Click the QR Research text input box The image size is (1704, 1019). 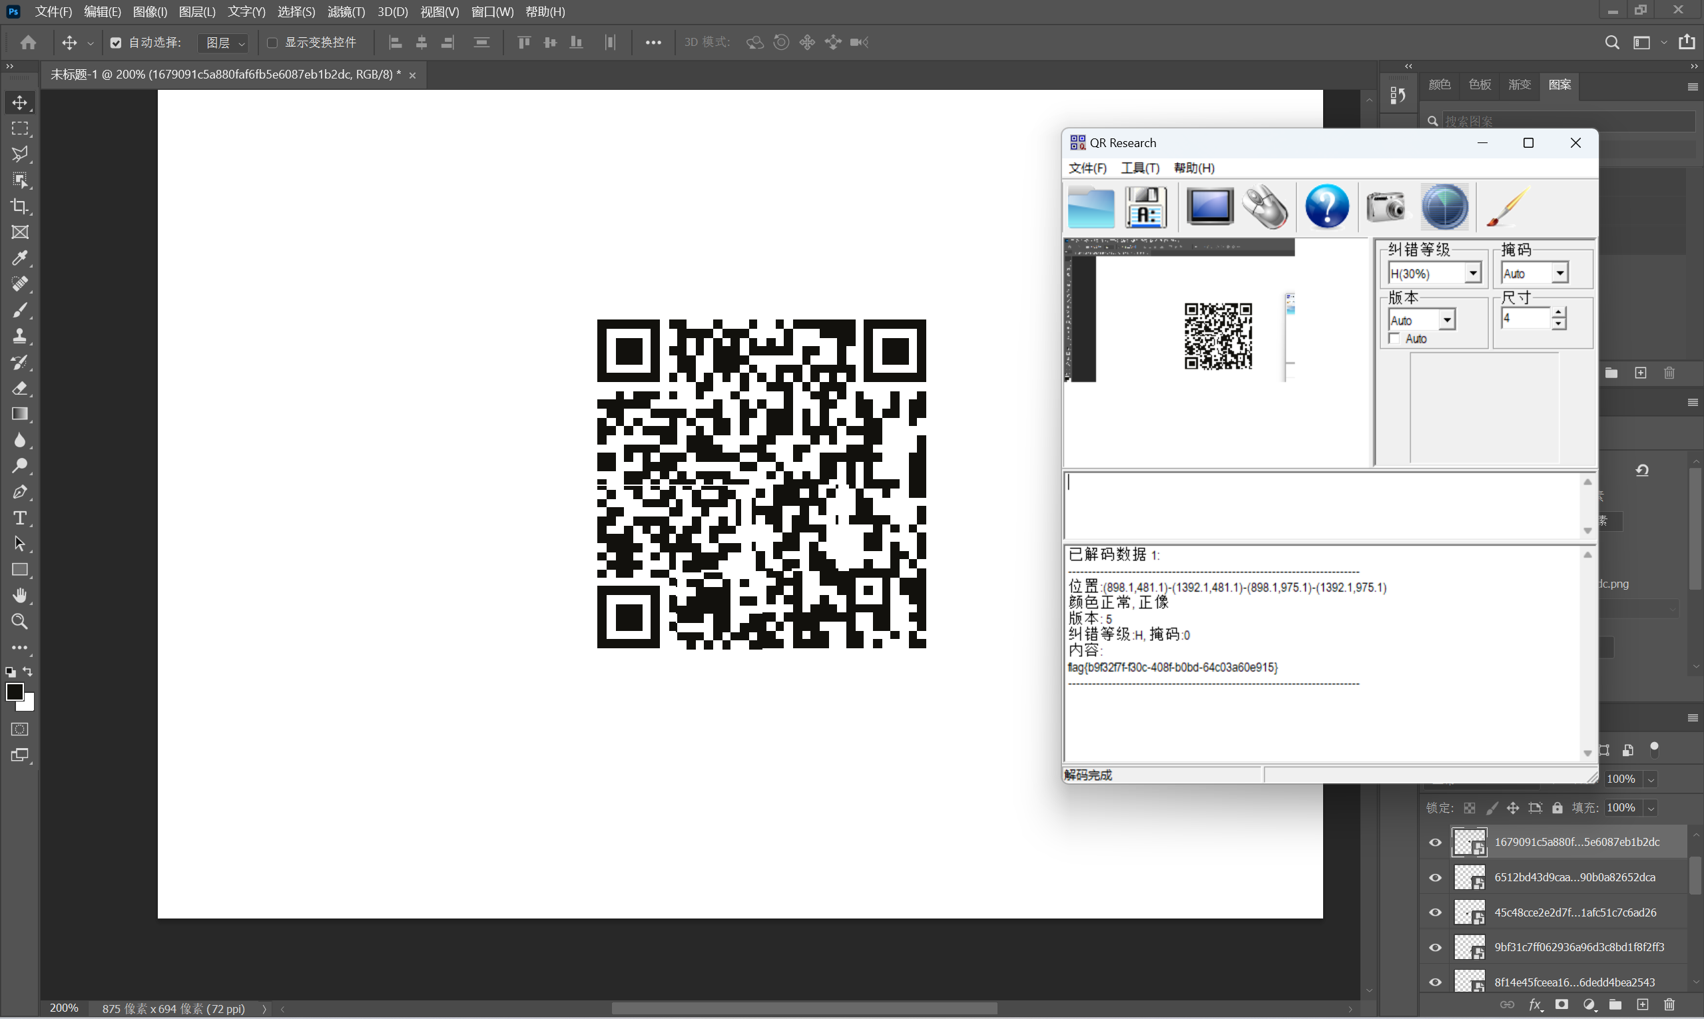pos(1322,505)
